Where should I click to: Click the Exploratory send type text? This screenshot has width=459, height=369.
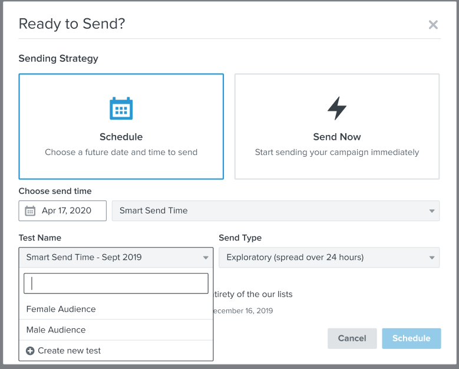click(295, 258)
